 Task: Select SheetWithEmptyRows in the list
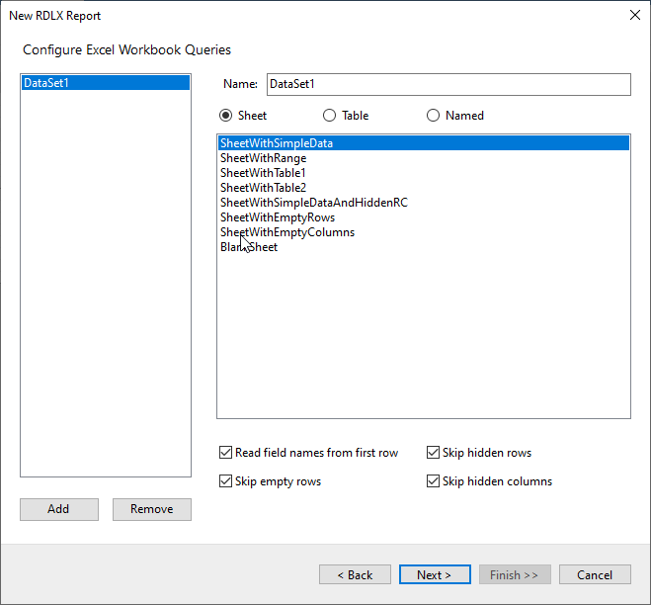click(x=424, y=217)
